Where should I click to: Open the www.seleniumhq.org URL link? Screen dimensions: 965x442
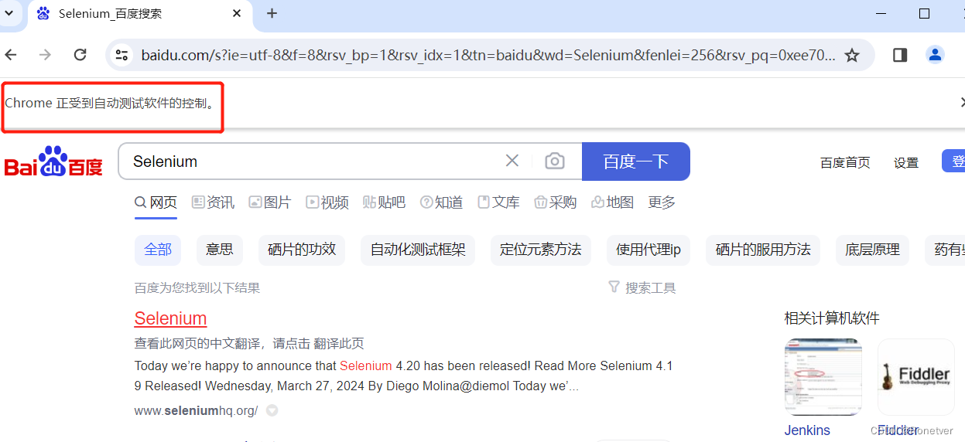point(196,411)
